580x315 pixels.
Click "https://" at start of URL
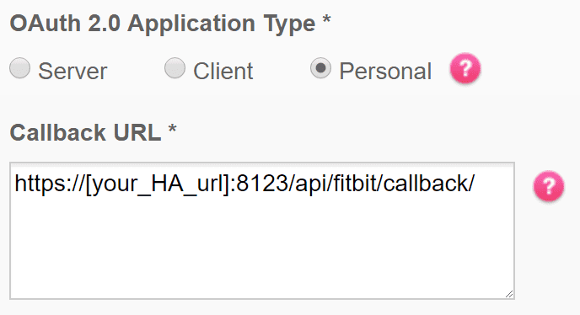50,184
